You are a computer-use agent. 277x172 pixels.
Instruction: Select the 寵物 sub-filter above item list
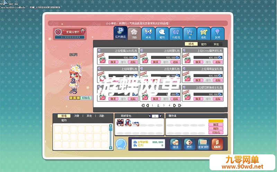[204, 44]
